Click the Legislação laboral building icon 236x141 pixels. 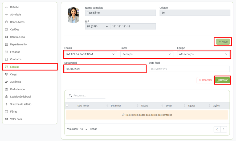tap(6, 97)
